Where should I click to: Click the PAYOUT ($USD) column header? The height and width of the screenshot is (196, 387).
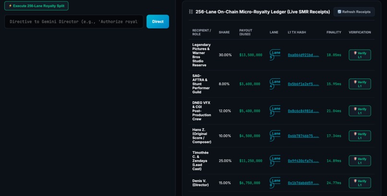click(x=245, y=32)
